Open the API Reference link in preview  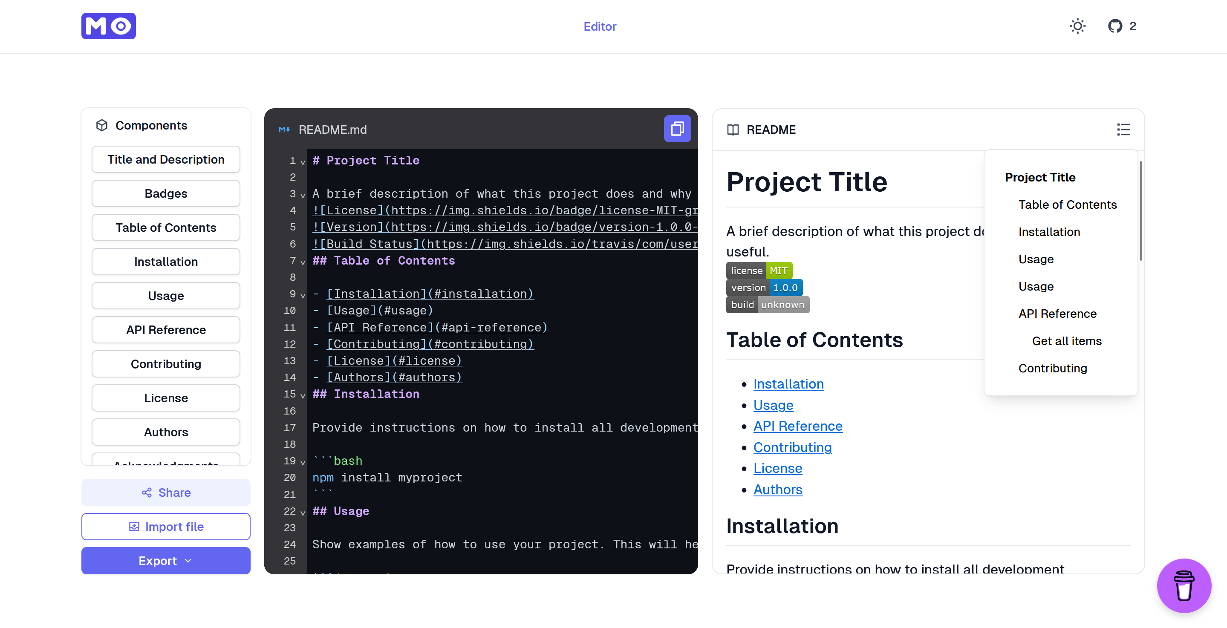798,426
